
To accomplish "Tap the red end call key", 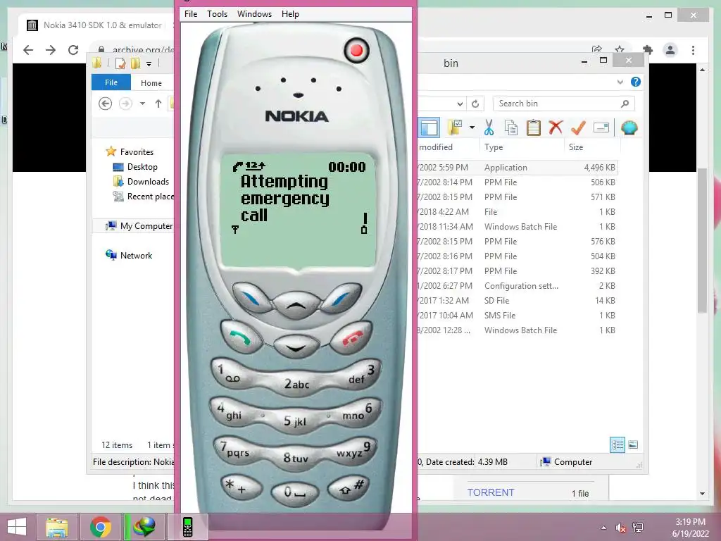I will pos(351,337).
